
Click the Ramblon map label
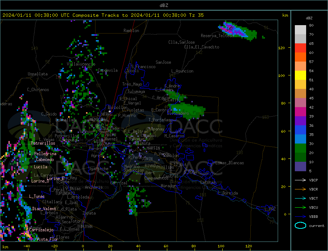131,31
